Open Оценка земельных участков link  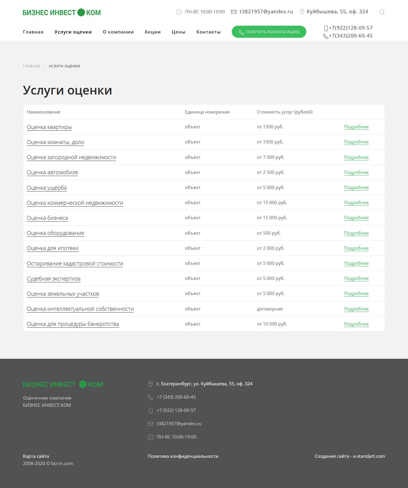[x=63, y=294]
